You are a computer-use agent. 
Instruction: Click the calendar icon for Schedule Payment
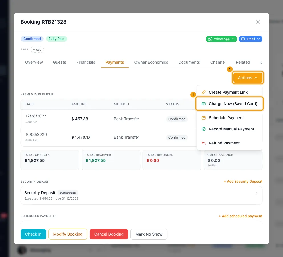click(204, 118)
